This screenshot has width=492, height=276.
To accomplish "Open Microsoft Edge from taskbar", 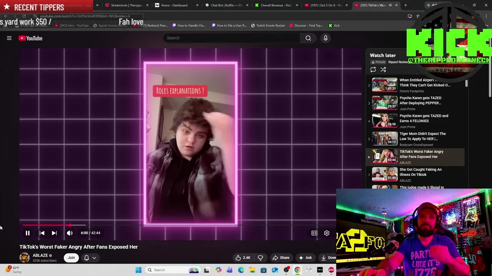I will [241, 270].
